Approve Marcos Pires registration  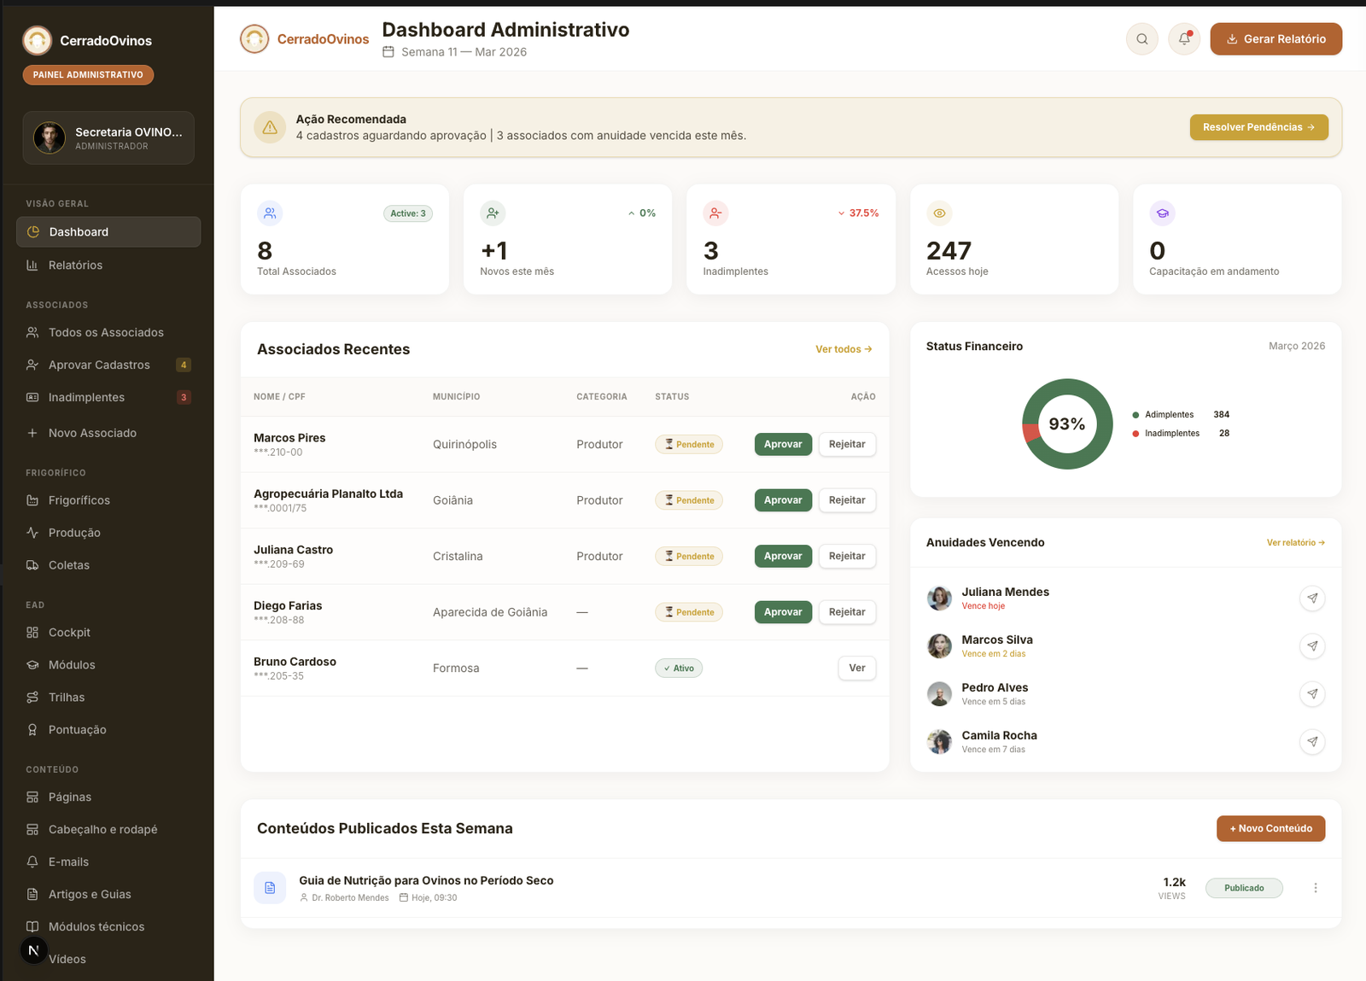point(783,444)
